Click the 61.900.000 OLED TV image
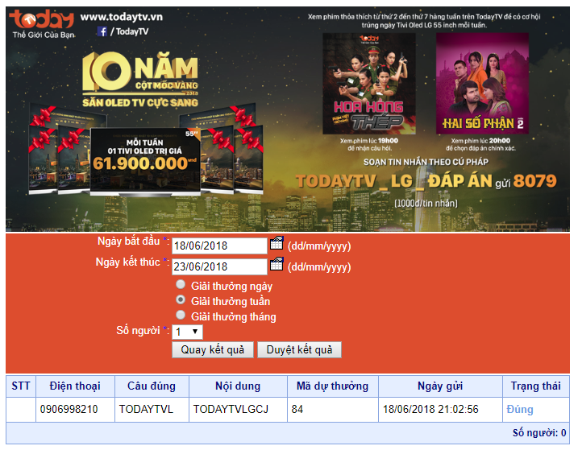Screen dimensions: 578x450 click(x=146, y=161)
